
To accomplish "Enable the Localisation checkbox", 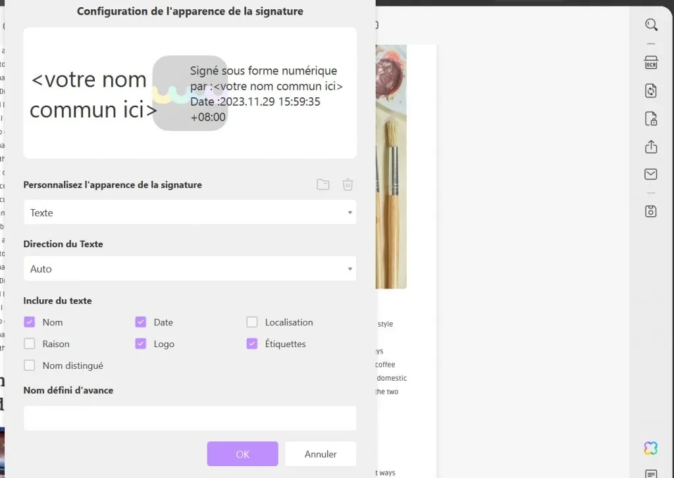I will (x=251, y=322).
